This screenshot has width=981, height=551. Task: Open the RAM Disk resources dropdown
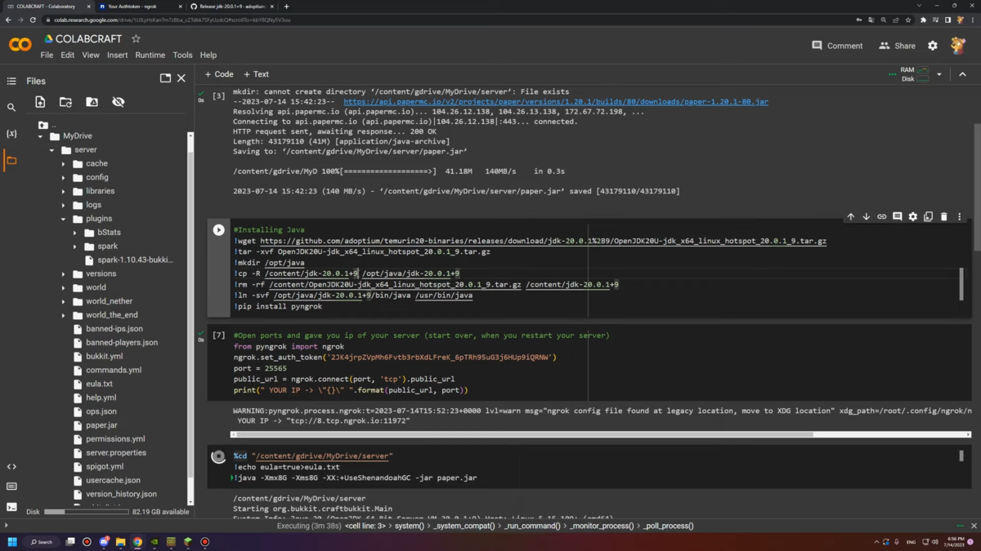pos(938,74)
